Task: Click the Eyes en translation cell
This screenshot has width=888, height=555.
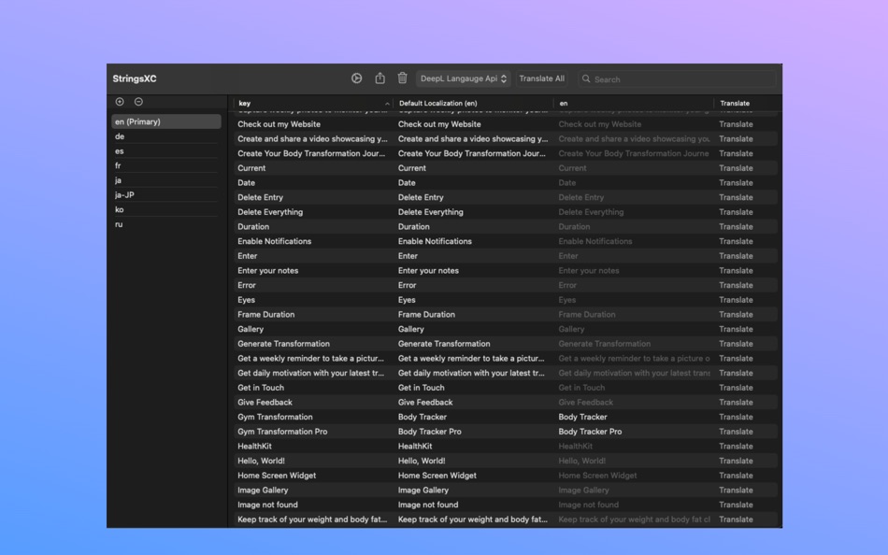Action: click(x=566, y=300)
